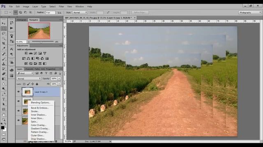This screenshot has width=263, height=147.
Task: Toggle Quick Mask mode
Action: (4, 134)
